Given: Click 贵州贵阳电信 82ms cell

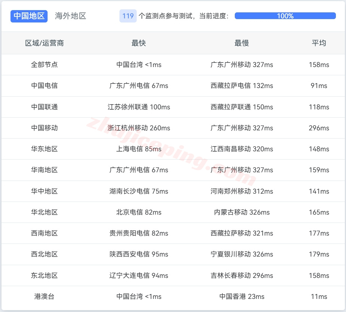Looking at the screenshot, I should [x=139, y=233].
